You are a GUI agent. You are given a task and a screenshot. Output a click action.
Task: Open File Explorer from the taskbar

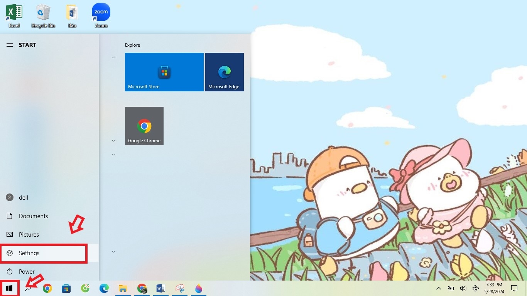(123, 288)
